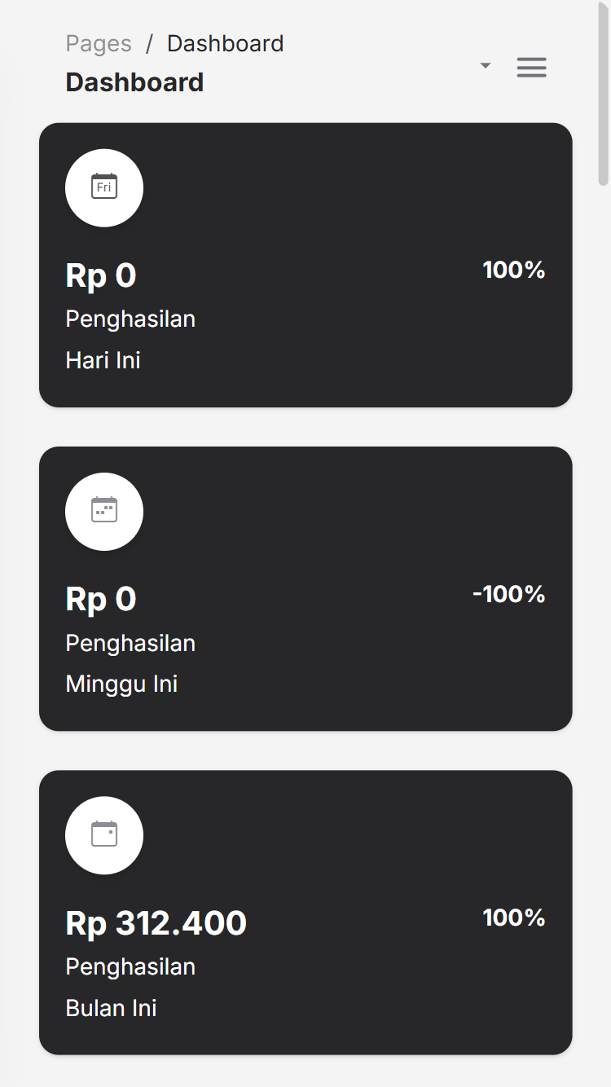611x1087 pixels.
Task: Click the Minggu Ini label
Action: 121,684
